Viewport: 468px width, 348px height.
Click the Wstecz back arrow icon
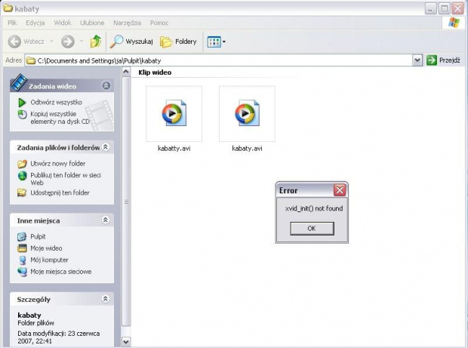pyautogui.click(x=15, y=42)
